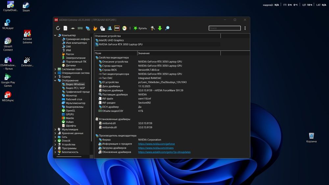Select the Монитор tree item

[69, 96]
